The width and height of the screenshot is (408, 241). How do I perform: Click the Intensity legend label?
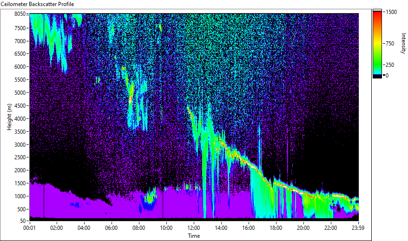[403, 43]
